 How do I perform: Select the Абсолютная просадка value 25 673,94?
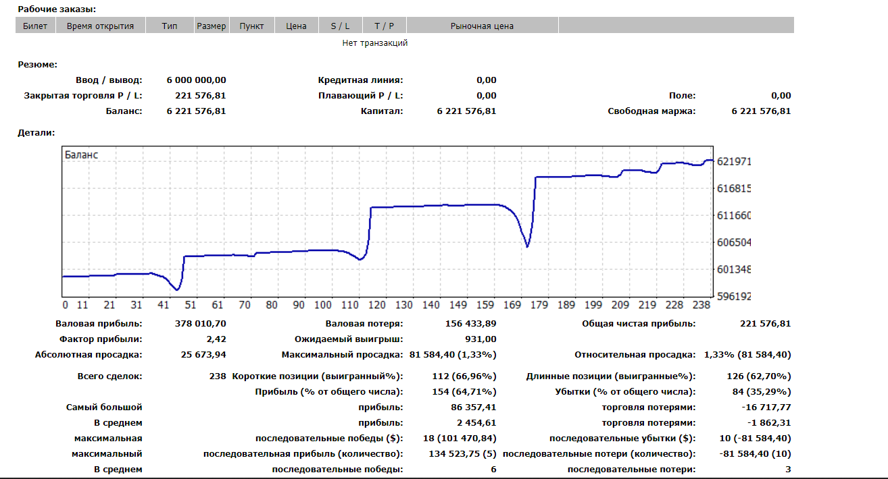tap(203, 355)
